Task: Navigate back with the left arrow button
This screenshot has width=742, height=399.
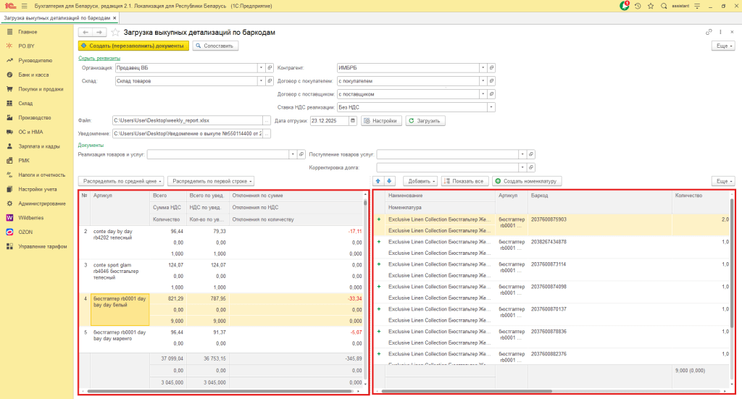Action: [x=85, y=32]
